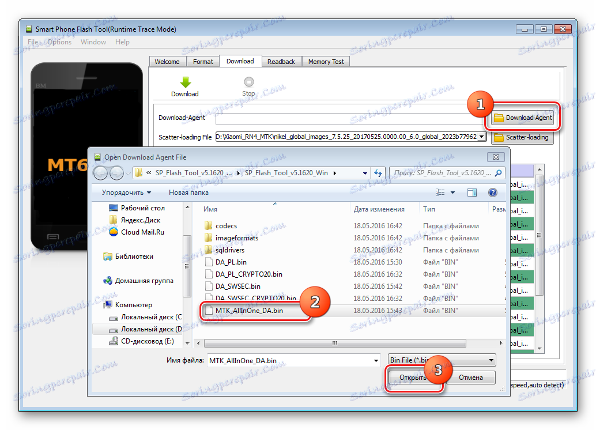The image size is (596, 430).
Task: Select Компьютер in the navigation pane
Action: pyautogui.click(x=128, y=305)
